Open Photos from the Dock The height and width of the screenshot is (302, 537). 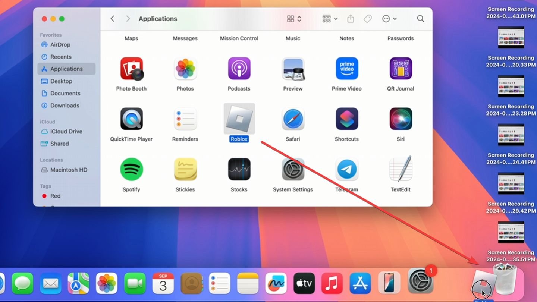tap(107, 283)
